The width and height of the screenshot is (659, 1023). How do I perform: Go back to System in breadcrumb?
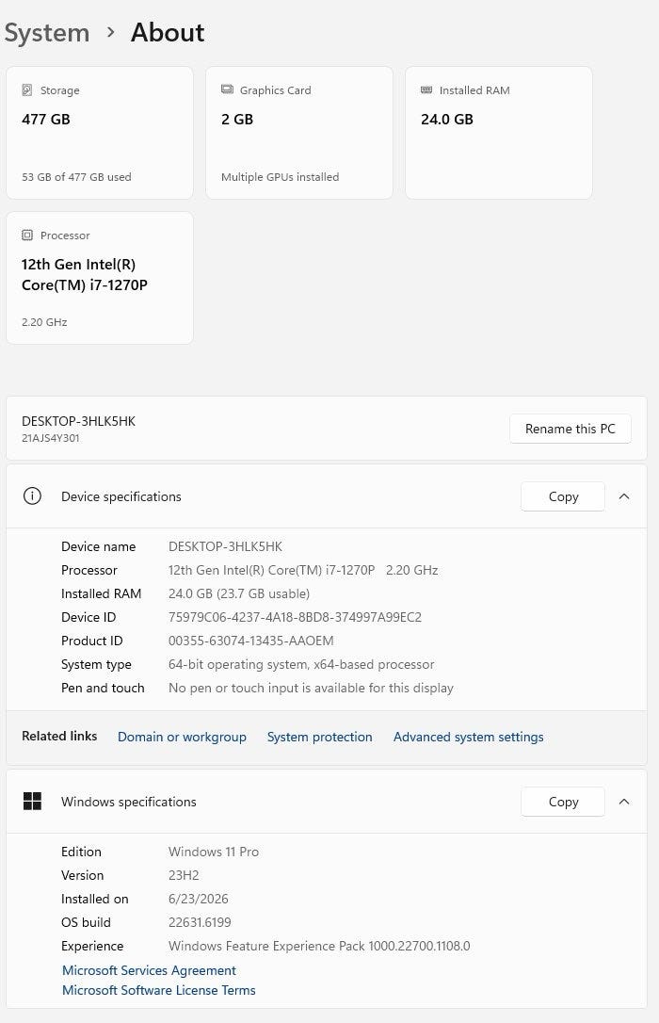(x=47, y=33)
